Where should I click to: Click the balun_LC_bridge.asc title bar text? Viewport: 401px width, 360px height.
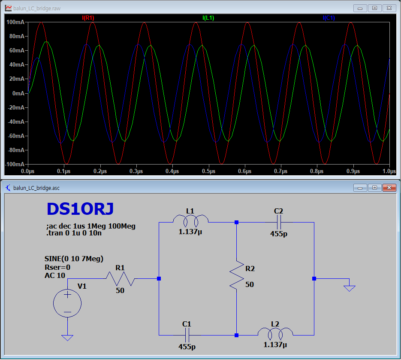36,188
